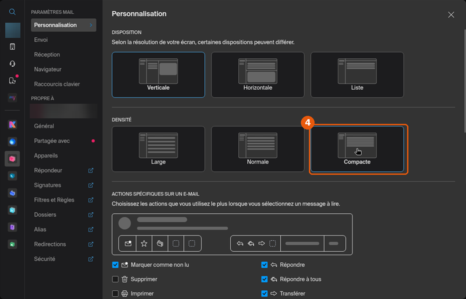
Task: Select the Horizontale layout card
Action: click(258, 75)
